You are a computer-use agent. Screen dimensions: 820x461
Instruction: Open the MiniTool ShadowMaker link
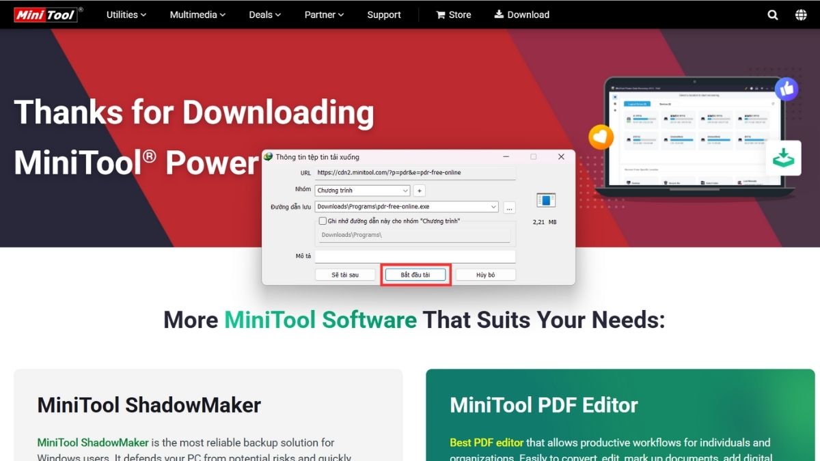coord(92,443)
